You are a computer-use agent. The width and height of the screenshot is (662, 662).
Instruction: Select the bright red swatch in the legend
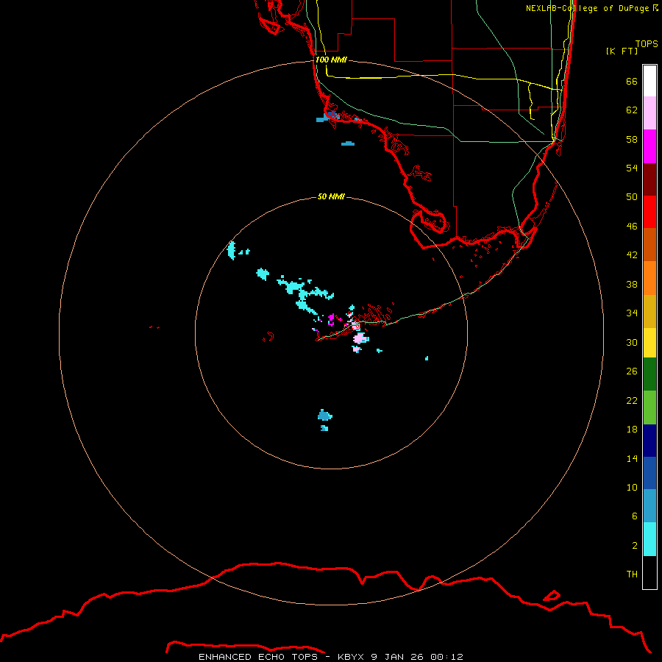[x=649, y=212]
